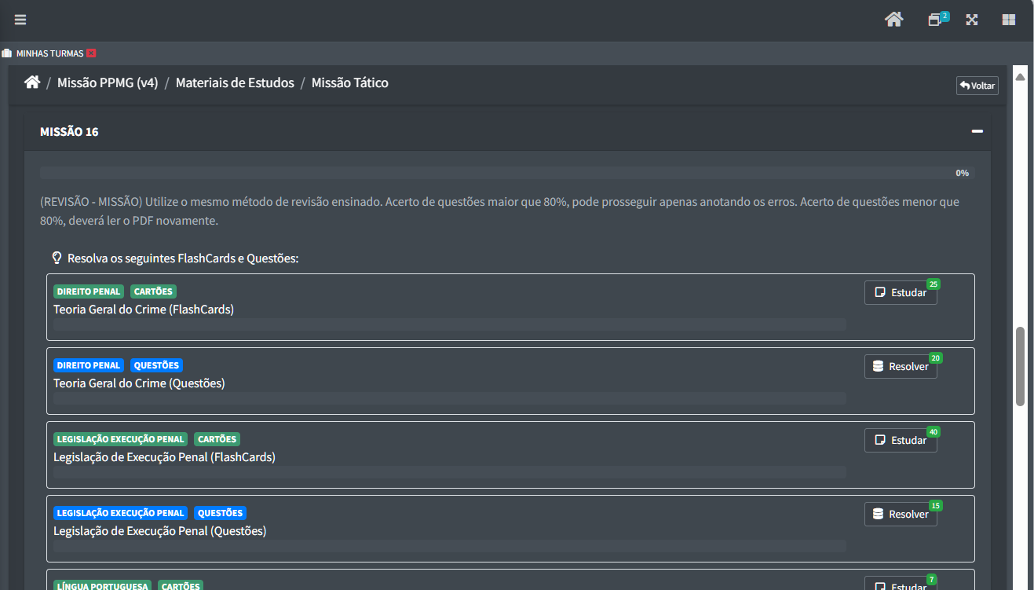Viewport: 1034px width, 590px height.
Task: Go to Missão PPMG (v4) breadcrumb
Action: [x=108, y=82]
